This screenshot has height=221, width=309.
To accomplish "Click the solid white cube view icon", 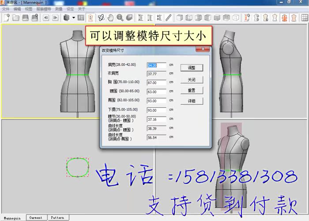I will 180,18.
